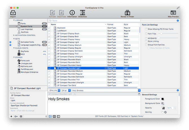Select .SF Compact Display Bold row
The width and height of the screenshot is (189, 130).
(93, 36)
